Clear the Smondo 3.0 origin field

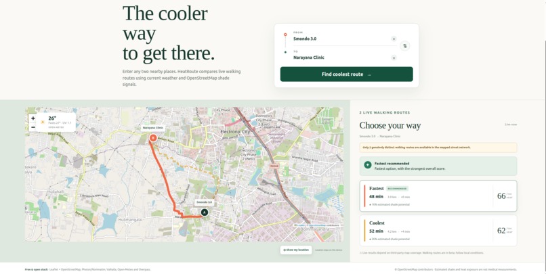point(394,39)
